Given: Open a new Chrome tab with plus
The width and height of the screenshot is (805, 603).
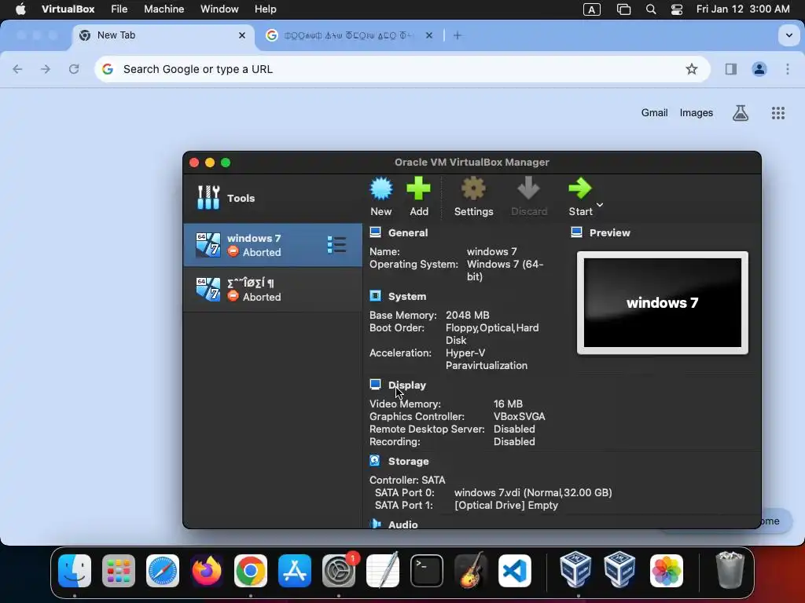Looking at the screenshot, I should click(x=458, y=35).
